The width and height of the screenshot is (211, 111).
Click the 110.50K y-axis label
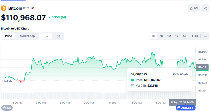pyautogui.click(x=202, y=83)
